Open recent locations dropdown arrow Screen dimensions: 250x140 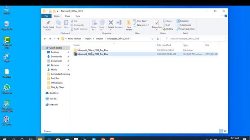pos(54,39)
